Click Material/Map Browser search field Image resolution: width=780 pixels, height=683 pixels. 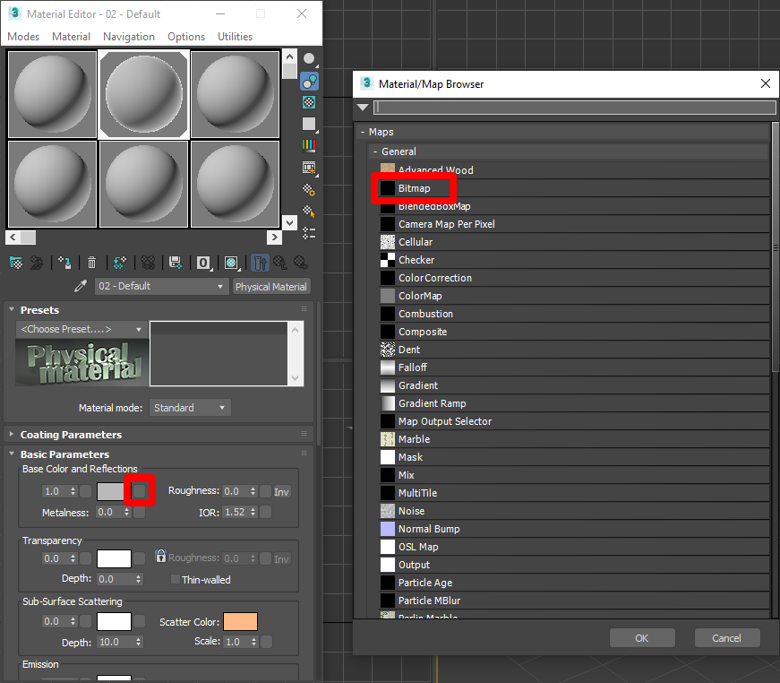pyautogui.click(x=575, y=107)
